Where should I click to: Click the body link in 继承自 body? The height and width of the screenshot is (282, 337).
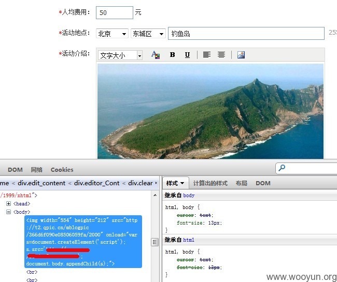tap(189, 196)
